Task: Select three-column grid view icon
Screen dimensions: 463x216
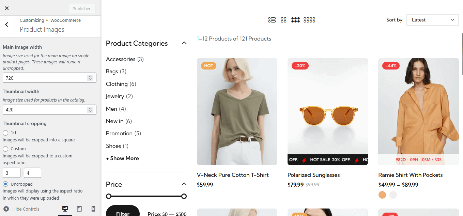Action: tap(295, 20)
